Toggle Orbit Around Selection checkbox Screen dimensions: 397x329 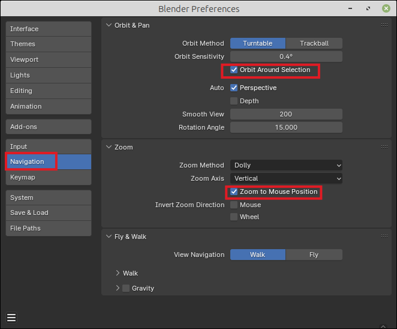pos(234,70)
